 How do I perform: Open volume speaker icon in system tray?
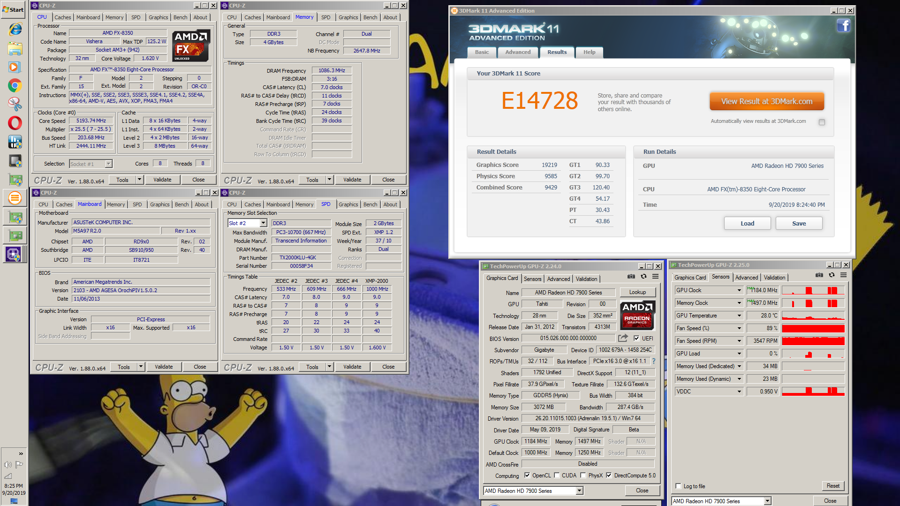(8, 465)
